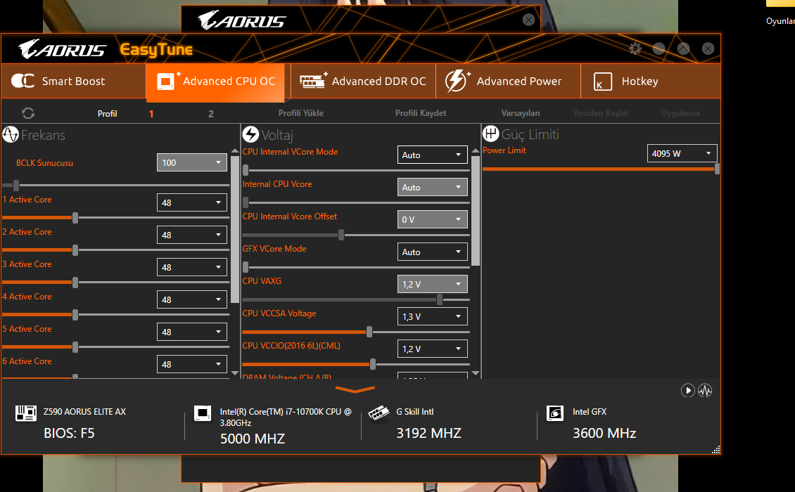Click the CPU chip icon beside i7-10700K
Image resolution: width=795 pixels, height=492 pixels.
pos(203,413)
